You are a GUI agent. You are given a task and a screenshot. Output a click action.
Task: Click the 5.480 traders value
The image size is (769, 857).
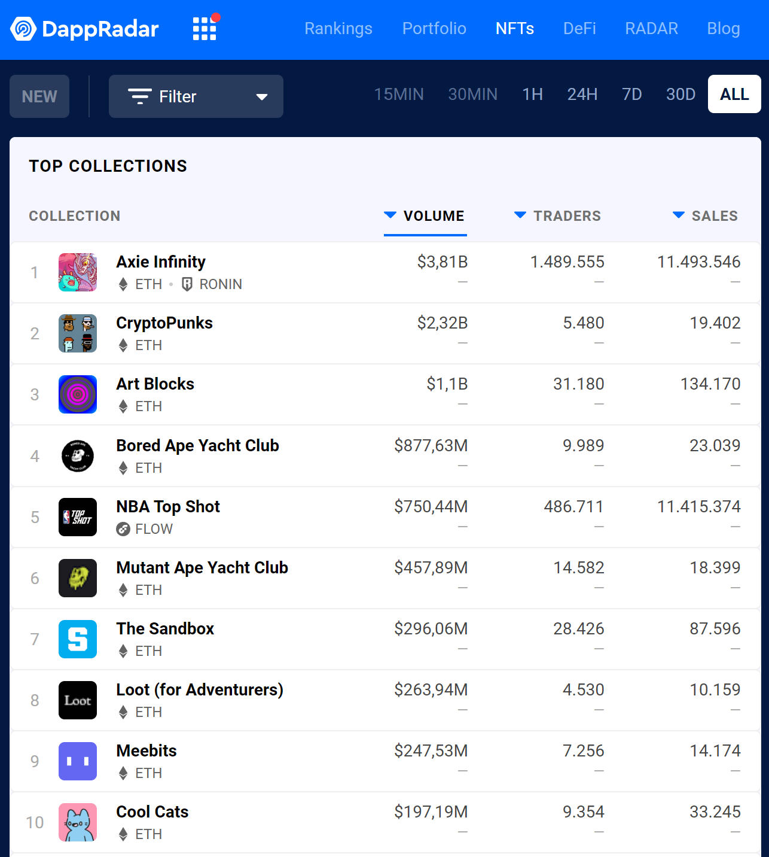coord(584,323)
